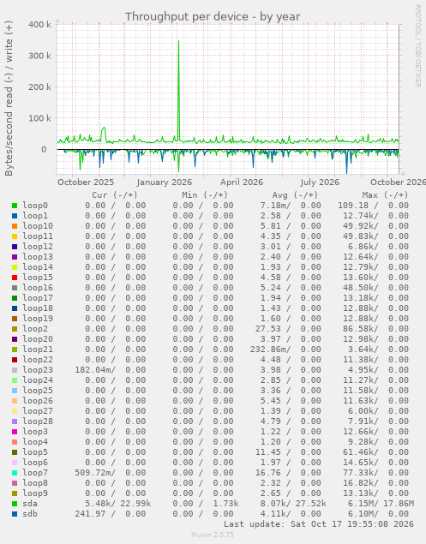Click the sda legend label
Image resolution: width=426 pixels, height=544 pixels.
click(x=30, y=504)
